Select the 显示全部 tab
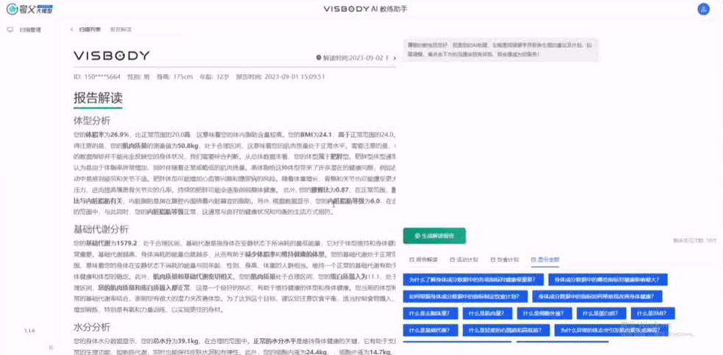The height and width of the screenshot is (355, 723). point(544,260)
